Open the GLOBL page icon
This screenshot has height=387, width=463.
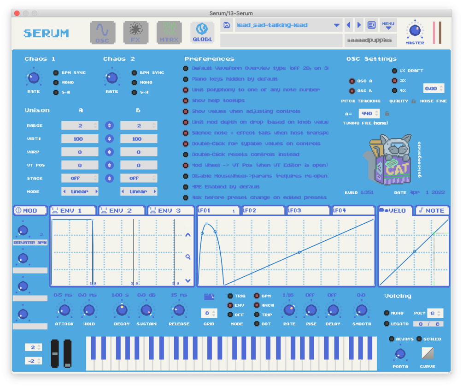coord(202,33)
